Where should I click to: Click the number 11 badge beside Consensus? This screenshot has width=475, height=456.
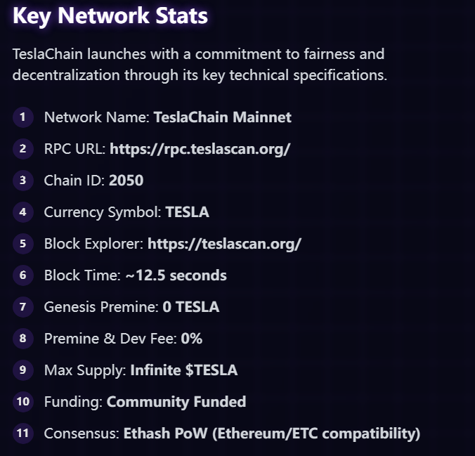coord(22,433)
